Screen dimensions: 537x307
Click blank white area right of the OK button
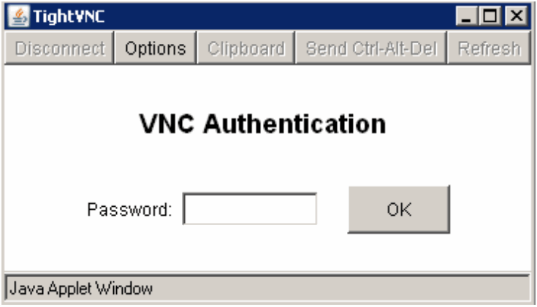click(490, 210)
